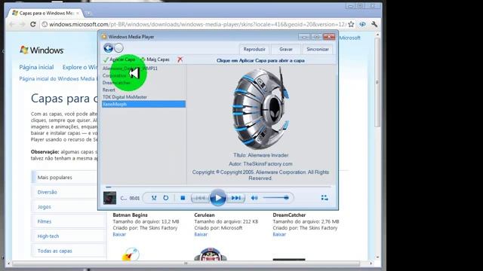Image resolution: width=483 pixels, height=271 pixels.
Task: Click the round Play button
Action: 218,198
